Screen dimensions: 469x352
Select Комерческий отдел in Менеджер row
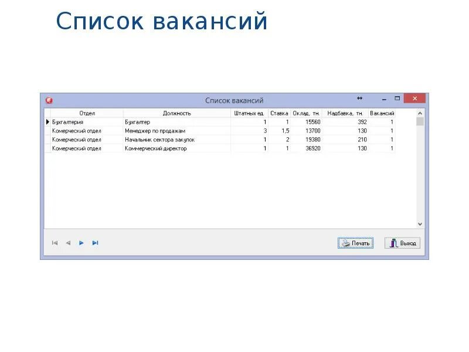[x=87, y=131]
